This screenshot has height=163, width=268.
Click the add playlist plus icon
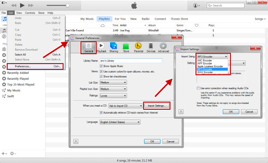[4, 154]
